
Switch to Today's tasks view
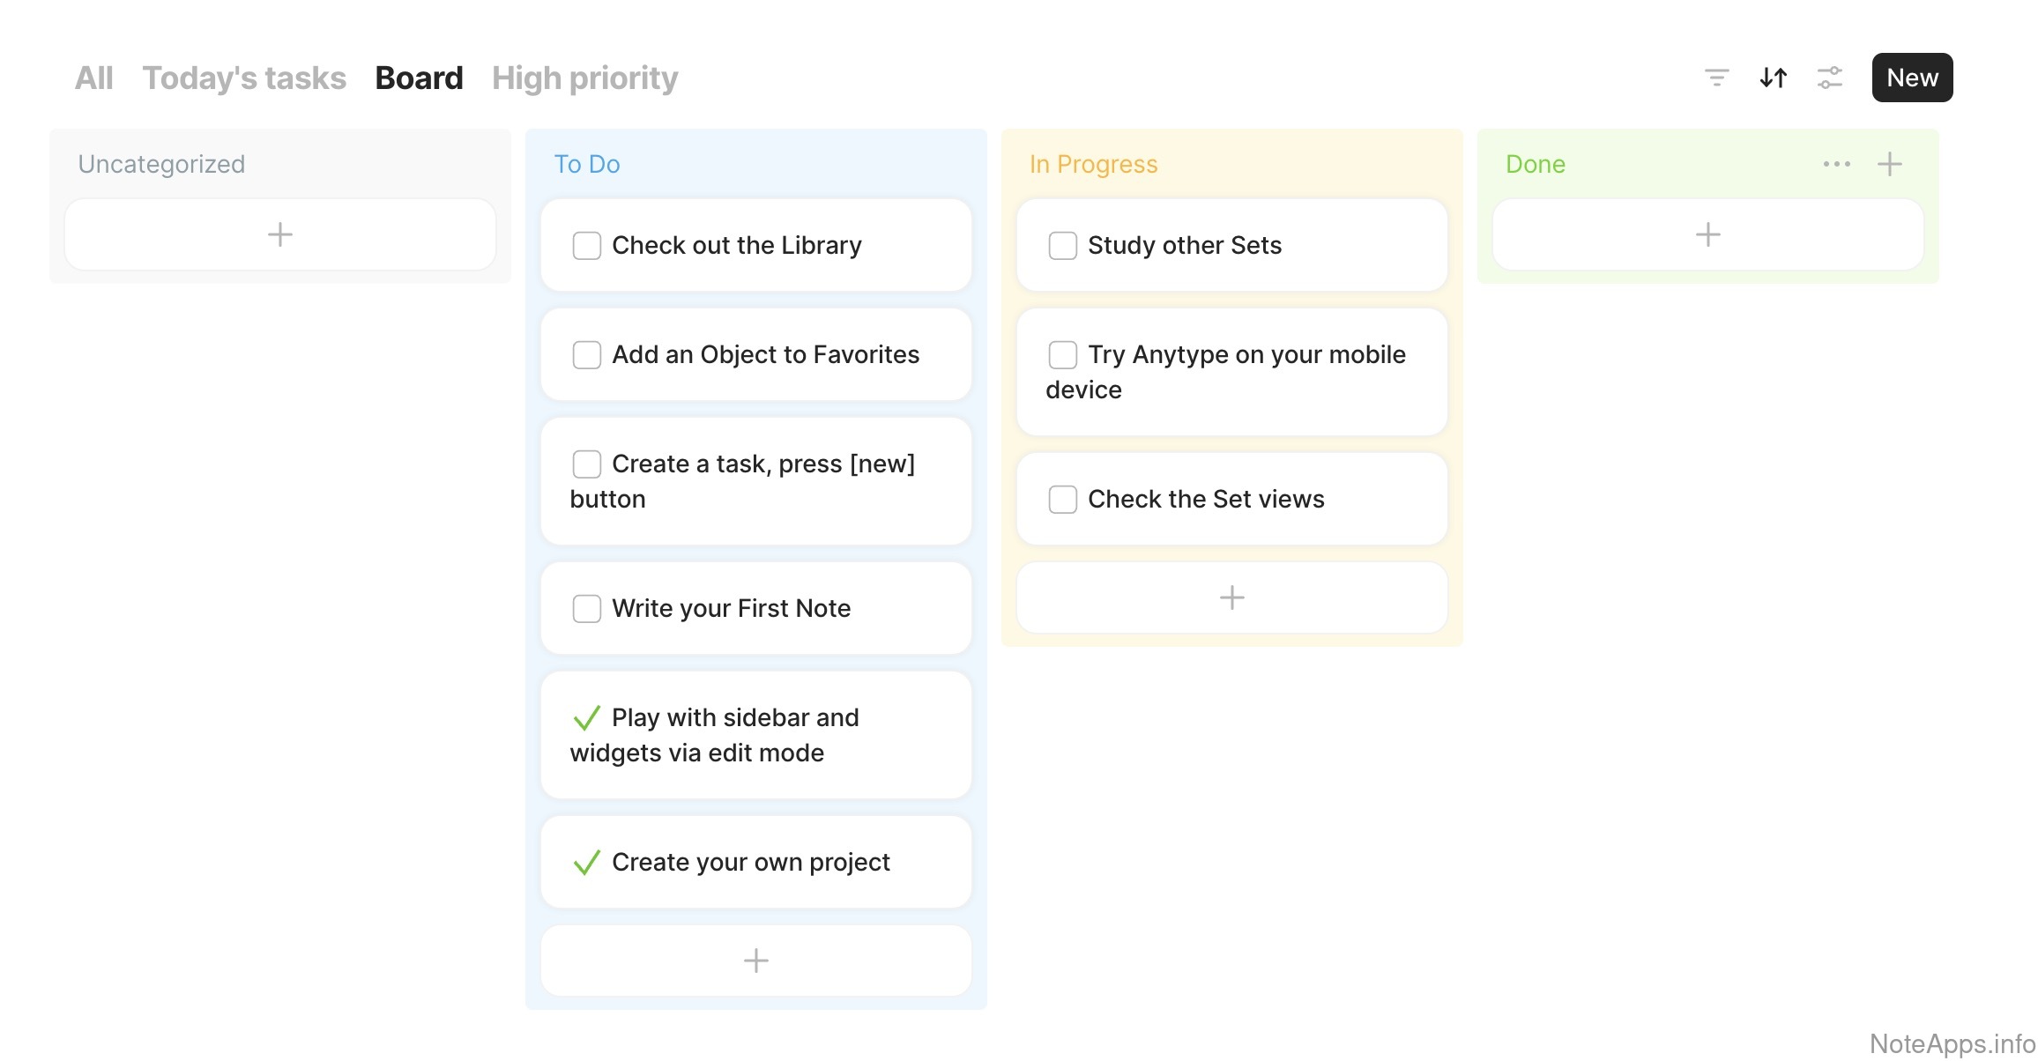click(244, 78)
